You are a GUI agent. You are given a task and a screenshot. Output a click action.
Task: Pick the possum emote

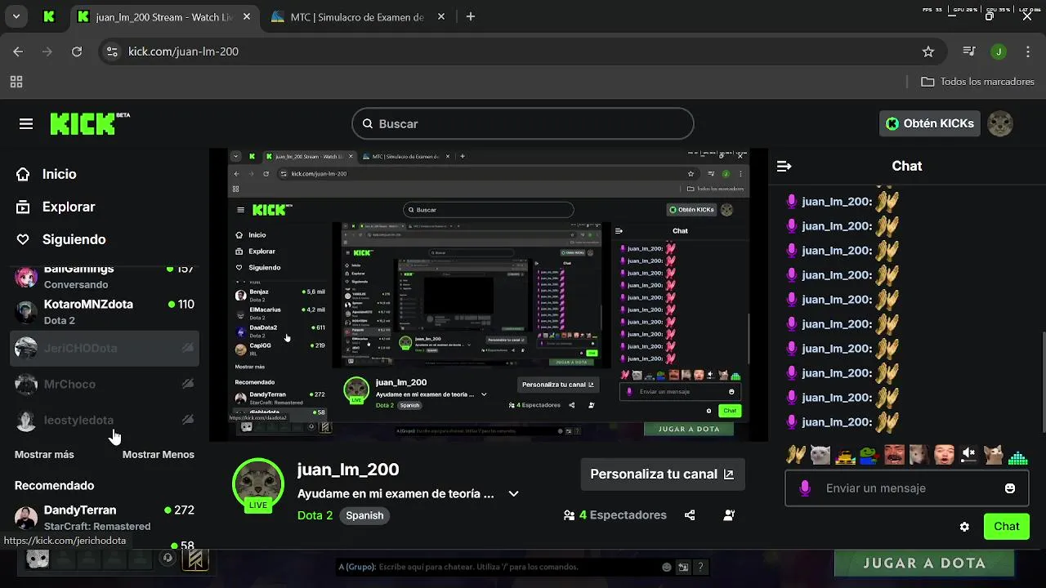(919, 455)
